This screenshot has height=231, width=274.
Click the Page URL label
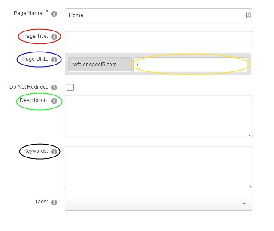click(35, 59)
